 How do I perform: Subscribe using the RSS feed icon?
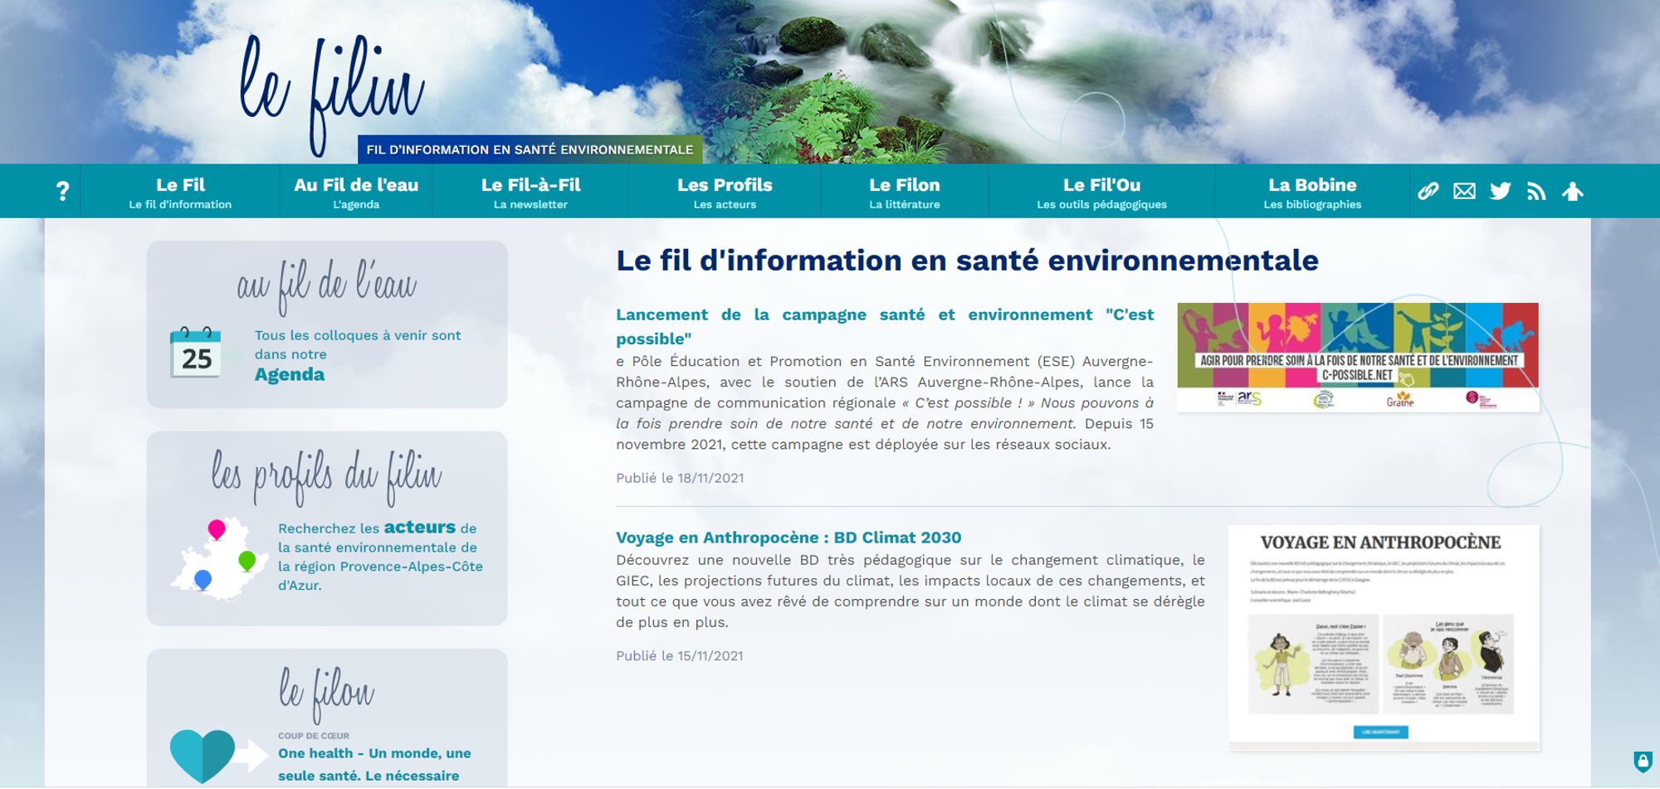pos(1536,190)
